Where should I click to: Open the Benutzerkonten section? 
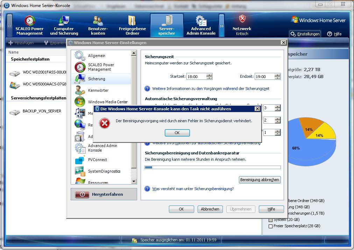98,25
